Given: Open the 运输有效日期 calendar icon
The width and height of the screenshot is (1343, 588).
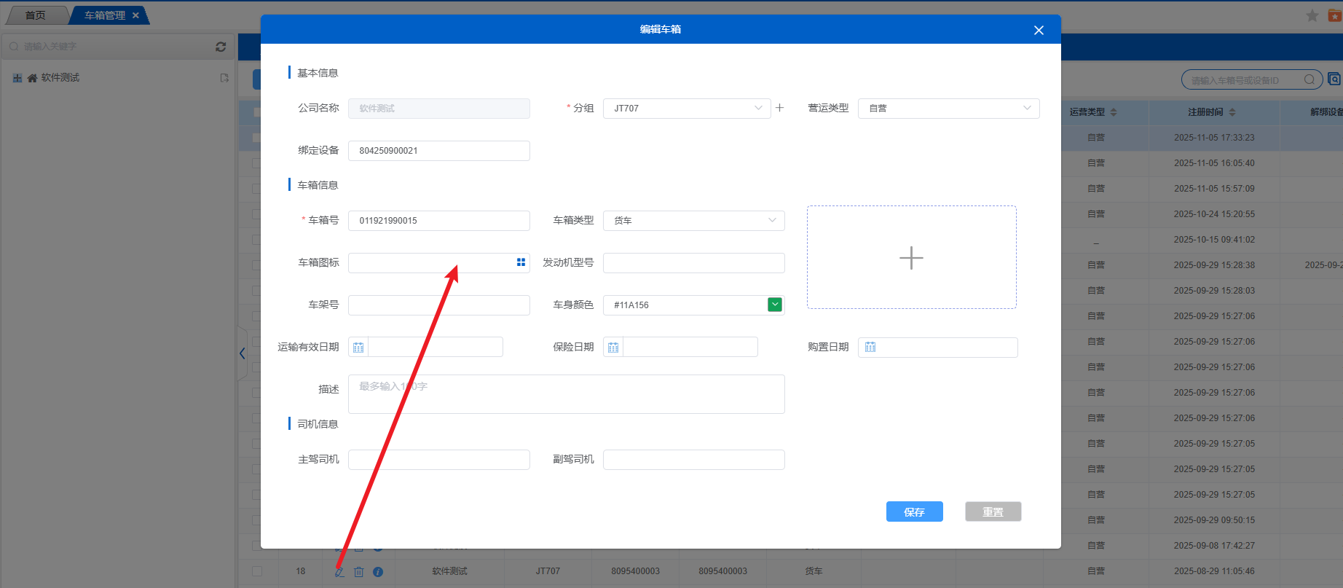Looking at the screenshot, I should click(358, 348).
